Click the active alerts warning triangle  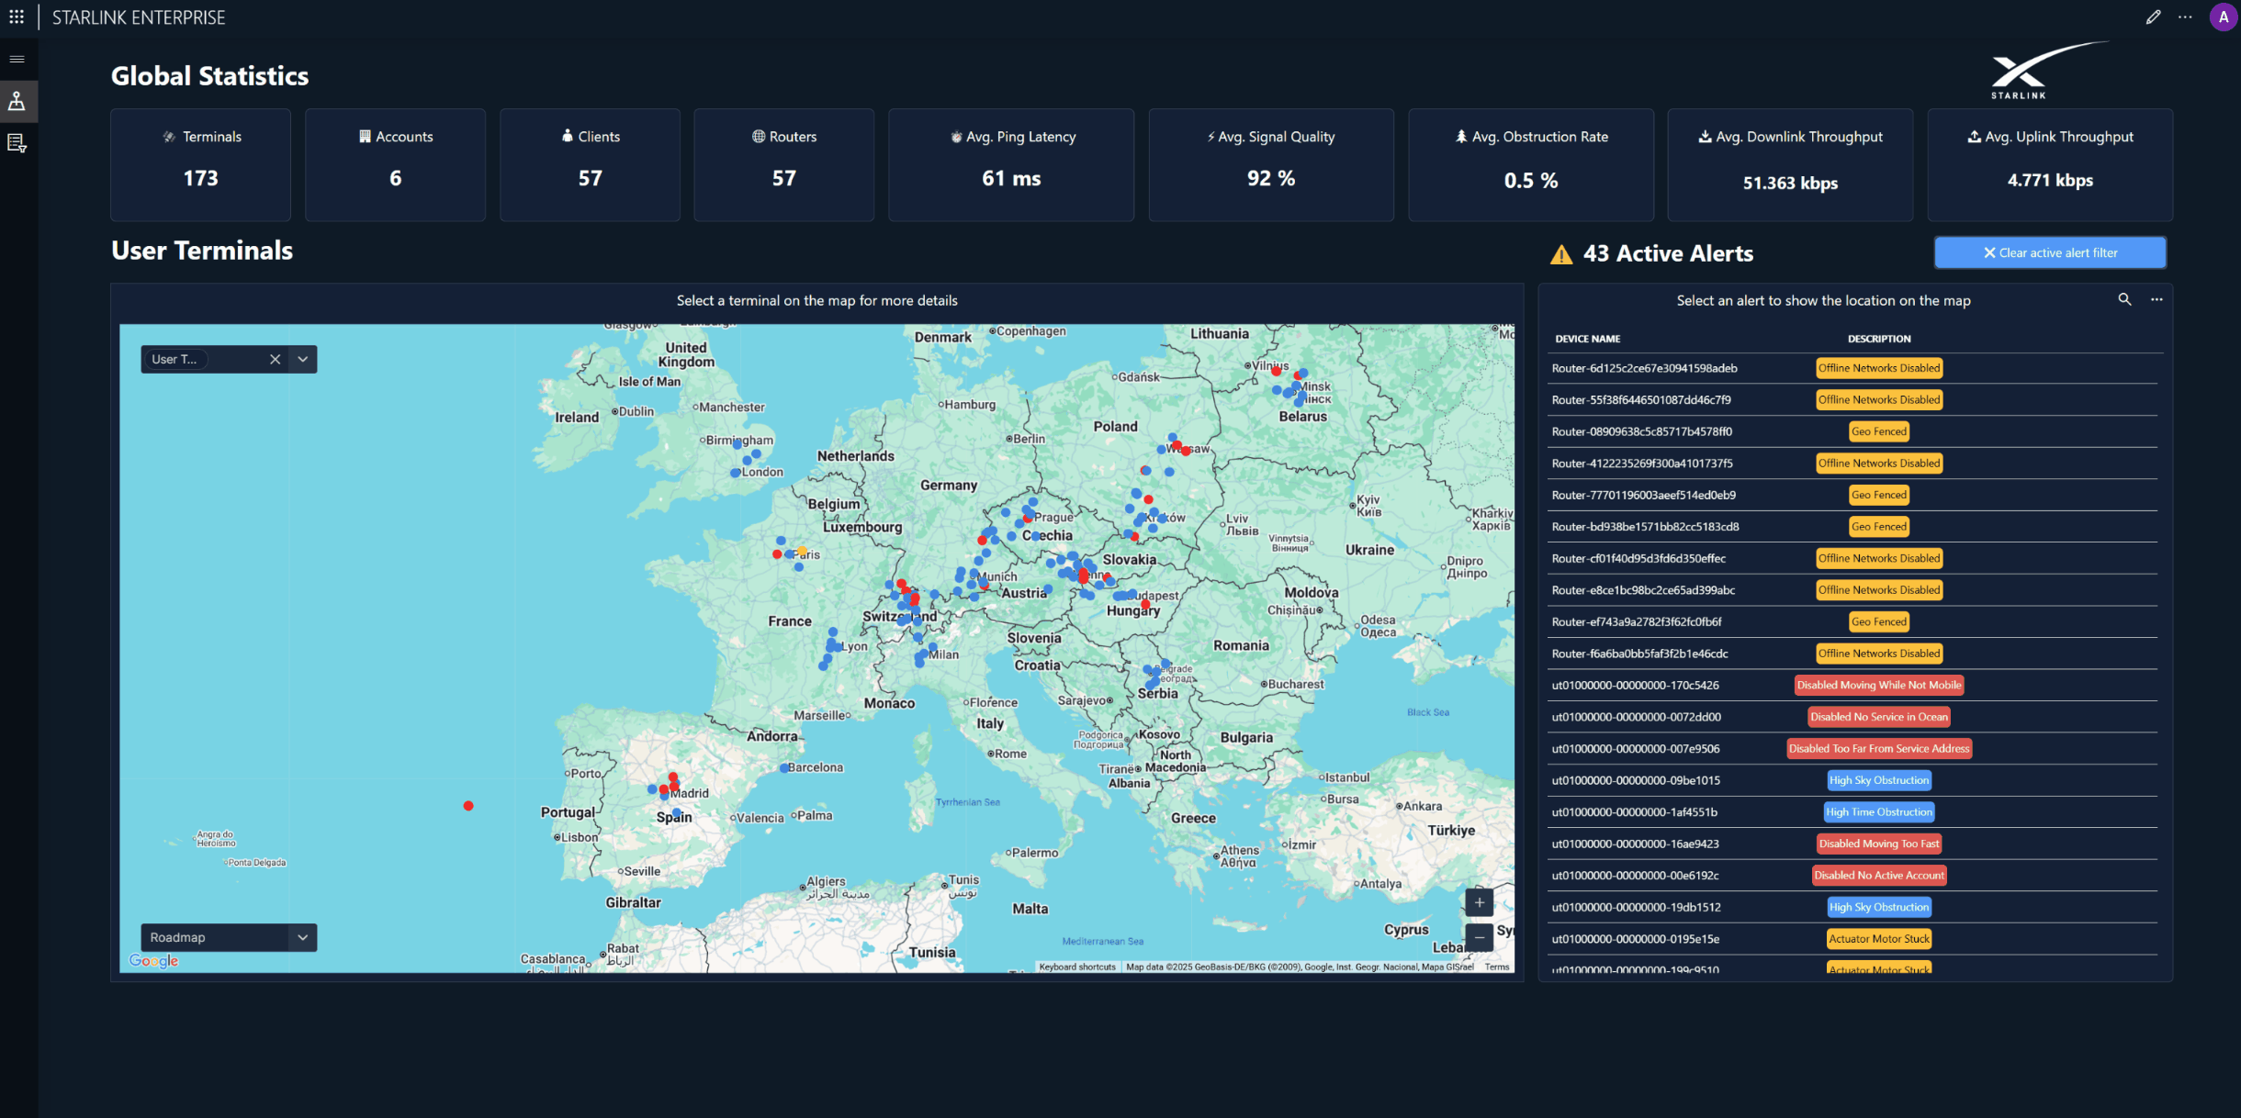click(1561, 254)
